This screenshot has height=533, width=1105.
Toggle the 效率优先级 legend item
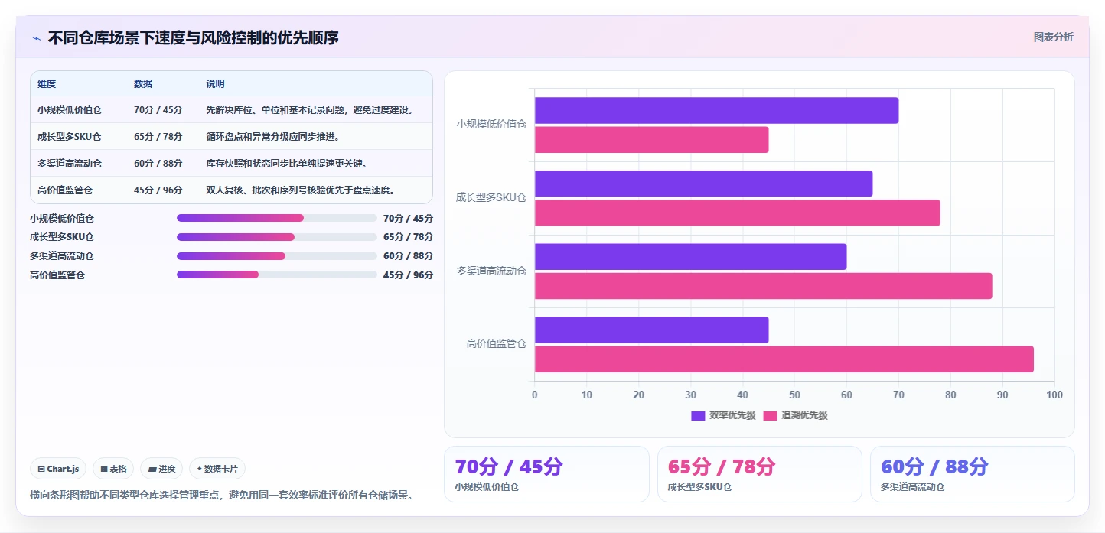tap(723, 415)
